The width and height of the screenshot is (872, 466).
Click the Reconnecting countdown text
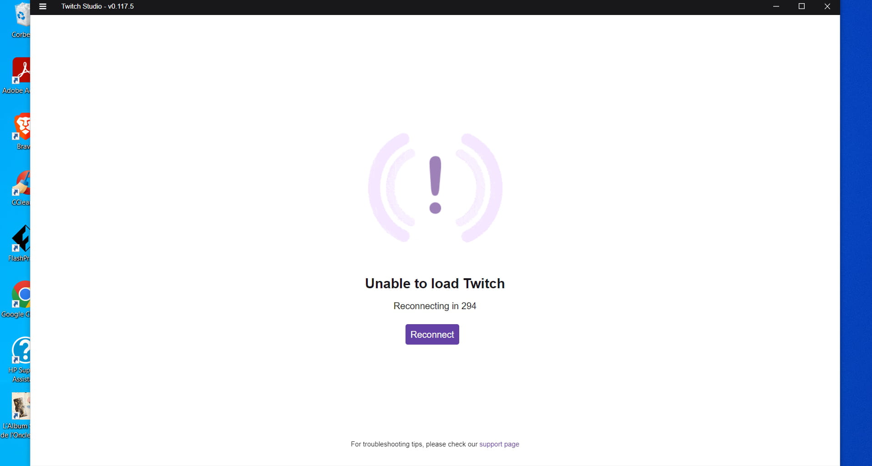(x=435, y=306)
